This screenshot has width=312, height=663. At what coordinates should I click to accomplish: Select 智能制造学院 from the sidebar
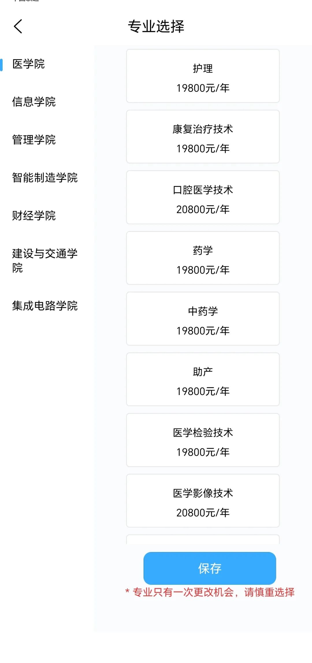(x=45, y=178)
